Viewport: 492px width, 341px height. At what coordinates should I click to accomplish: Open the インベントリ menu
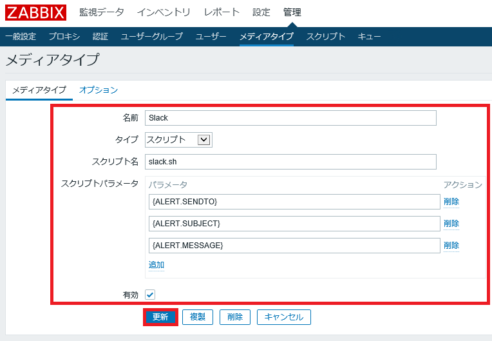tap(164, 12)
